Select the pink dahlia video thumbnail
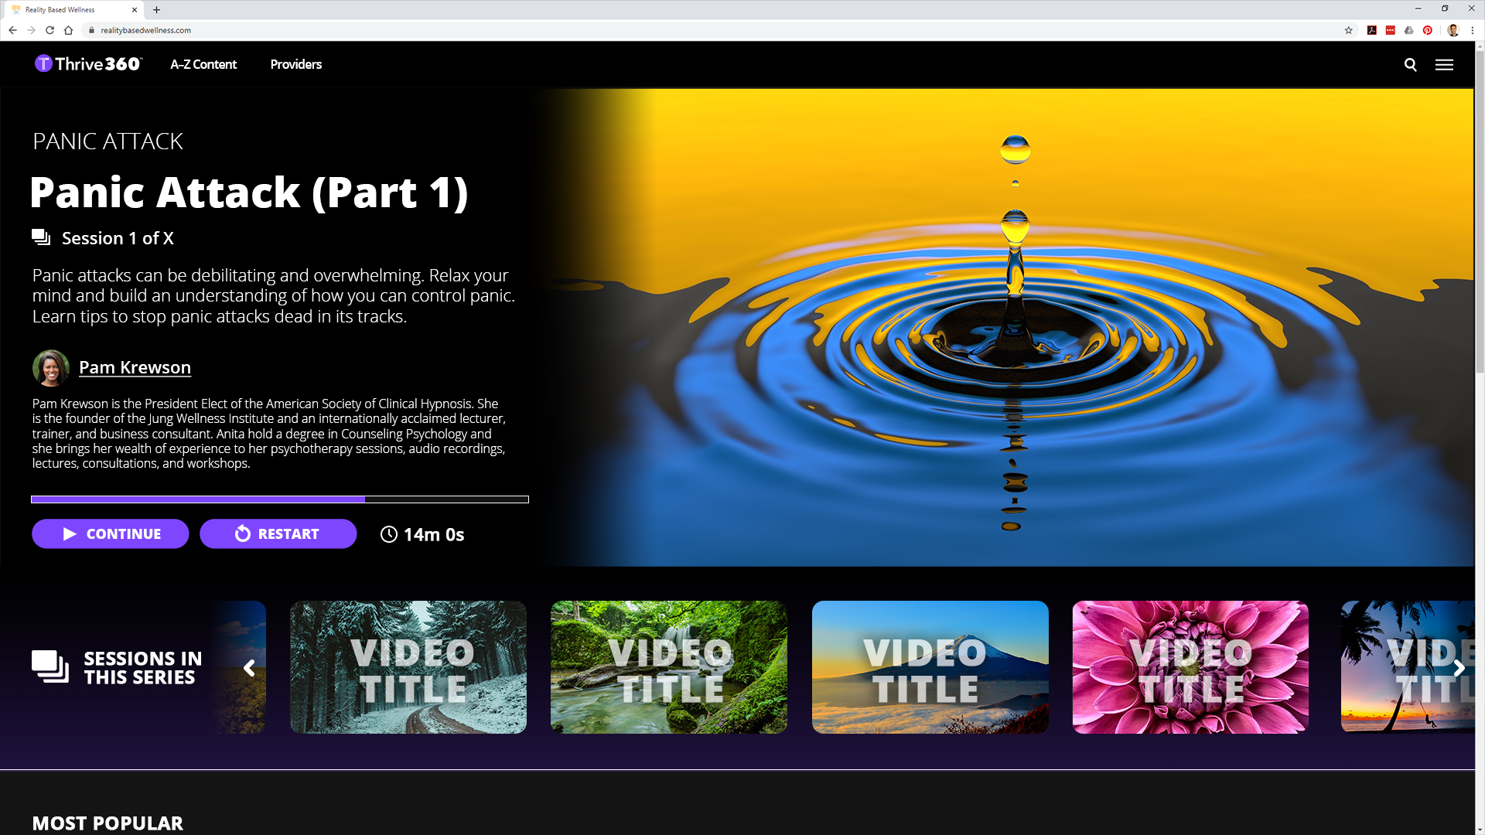1485x835 pixels. (x=1190, y=667)
